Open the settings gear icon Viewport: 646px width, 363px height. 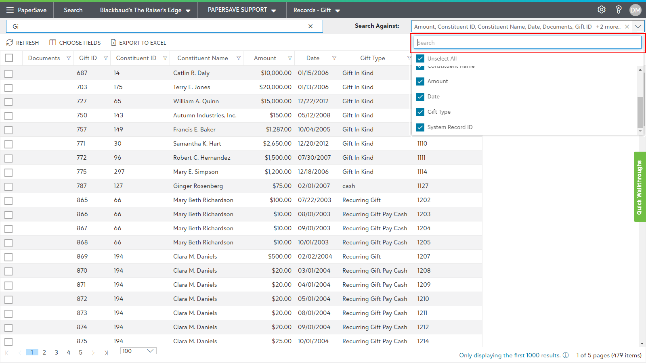click(x=601, y=10)
